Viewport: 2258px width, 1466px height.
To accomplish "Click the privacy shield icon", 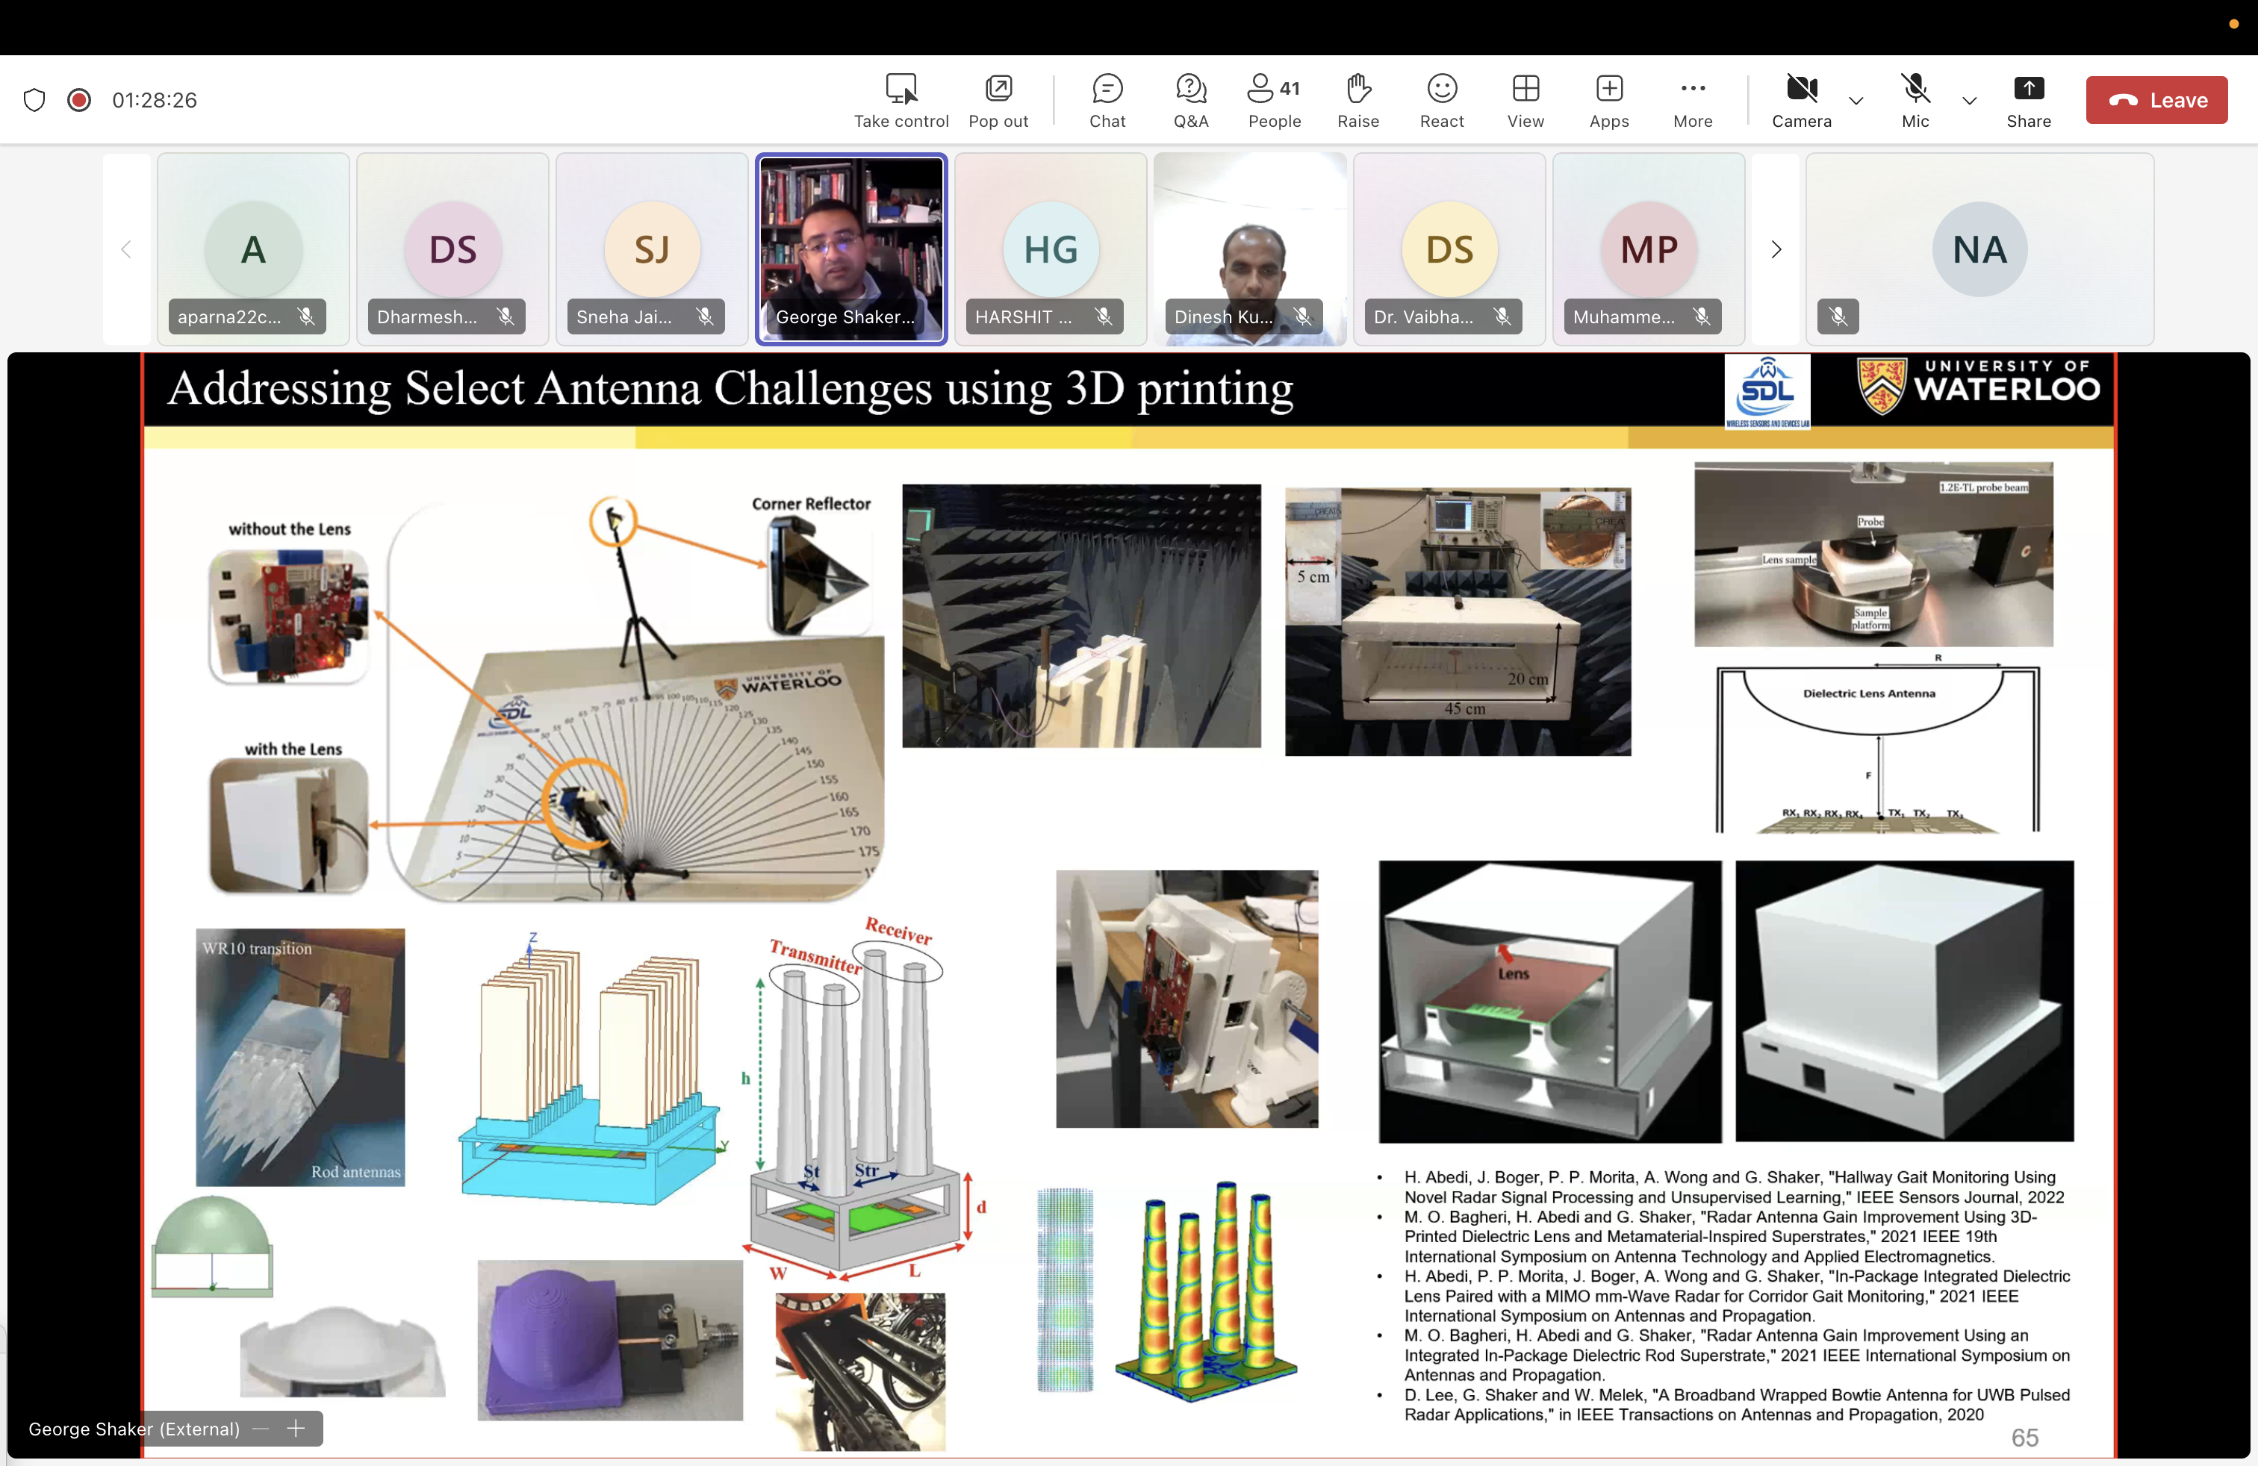I will 34,99.
